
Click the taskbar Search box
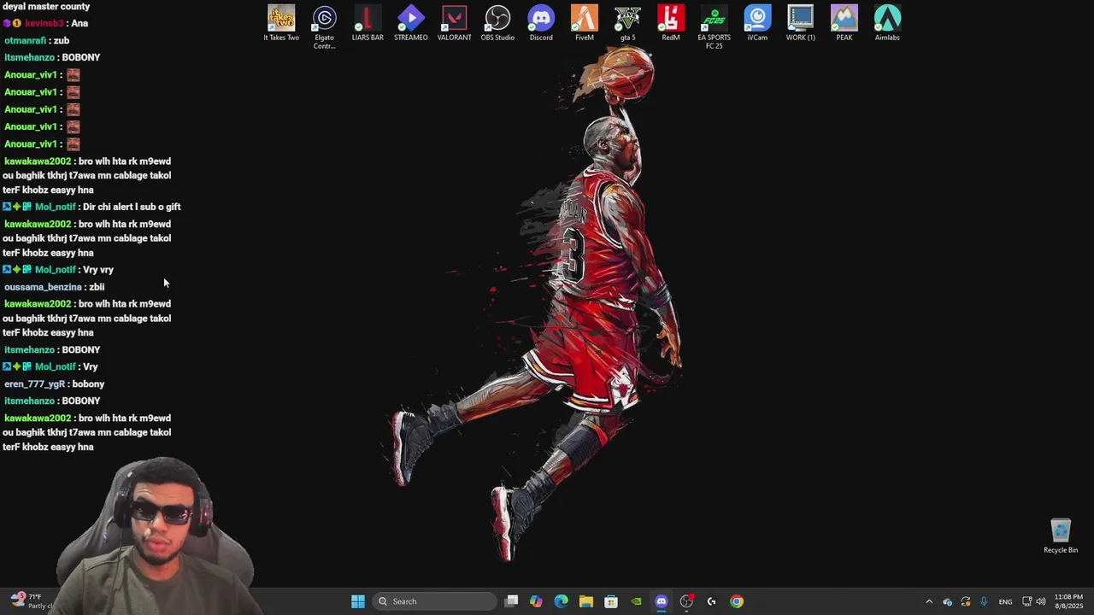[435, 601]
